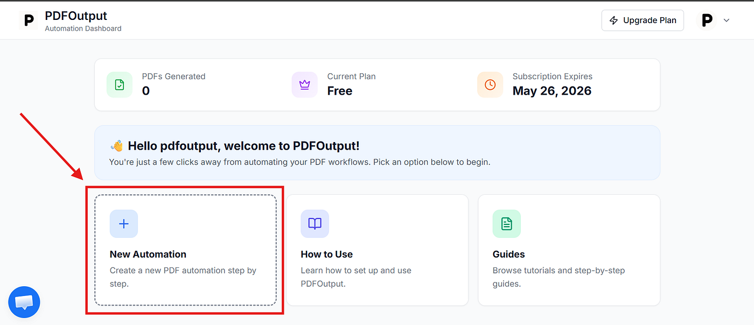Click the Subscription Expires May 26, 2026 date

tap(552, 91)
